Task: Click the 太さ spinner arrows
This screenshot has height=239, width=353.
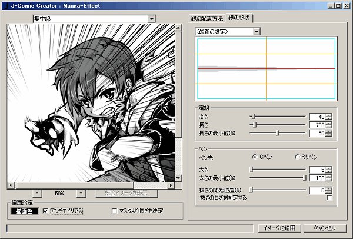Action: [329, 170]
